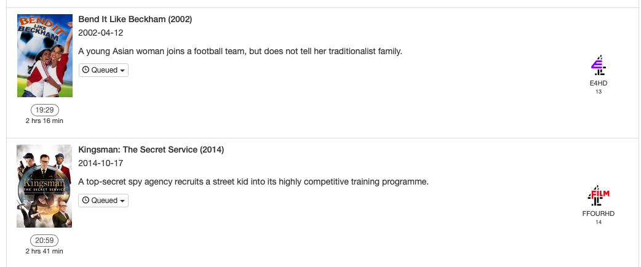Click the Film4 channel logo
This screenshot has height=267, width=641.
pos(599,196)
